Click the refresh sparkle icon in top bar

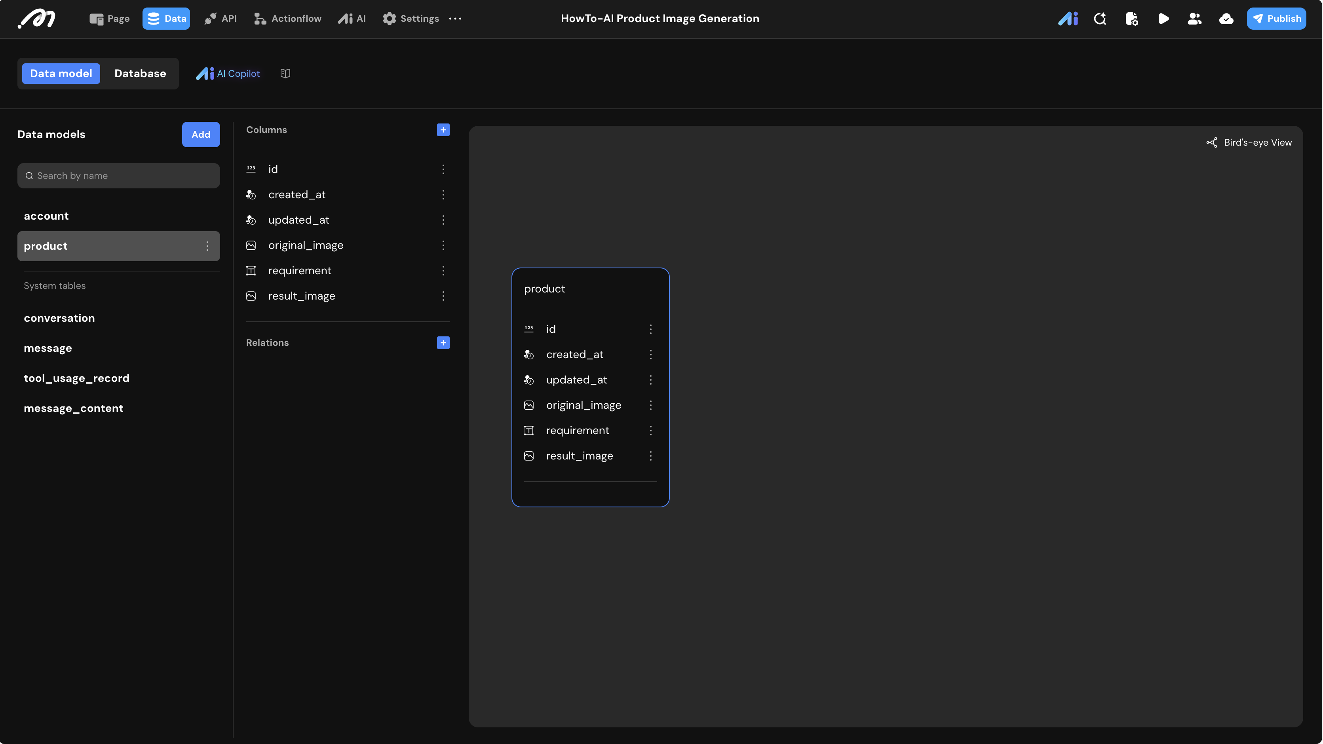click(x=1100, y=19)
